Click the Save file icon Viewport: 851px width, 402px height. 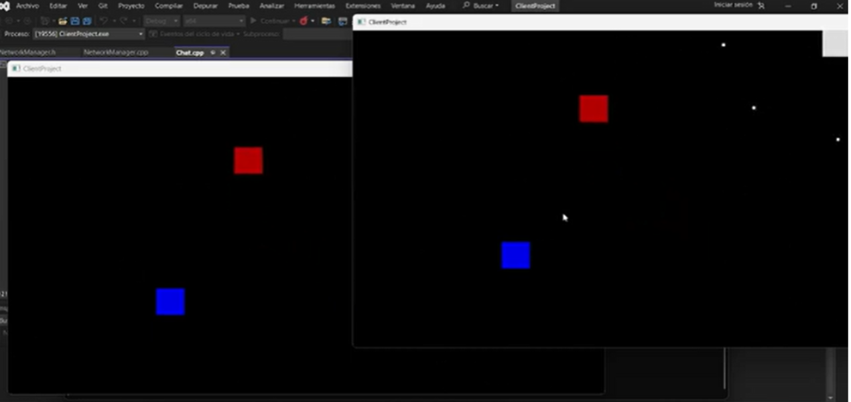[x=75, y=21]
